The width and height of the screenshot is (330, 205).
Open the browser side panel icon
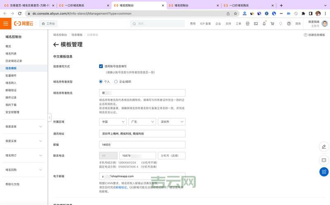click(x=311, y=14)
